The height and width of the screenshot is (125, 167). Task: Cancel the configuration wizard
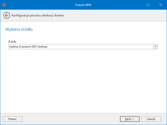151,119
